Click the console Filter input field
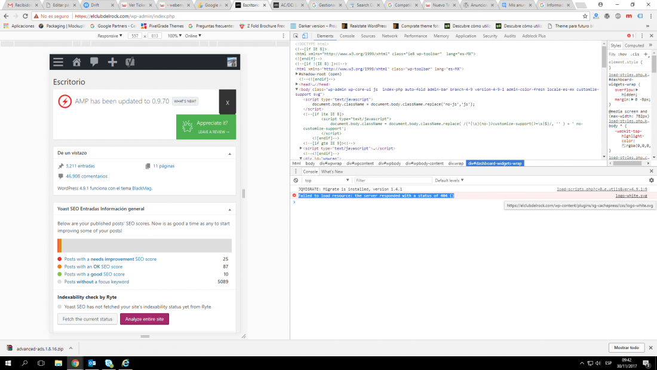 pyautogui.click(x=393, y=181)
